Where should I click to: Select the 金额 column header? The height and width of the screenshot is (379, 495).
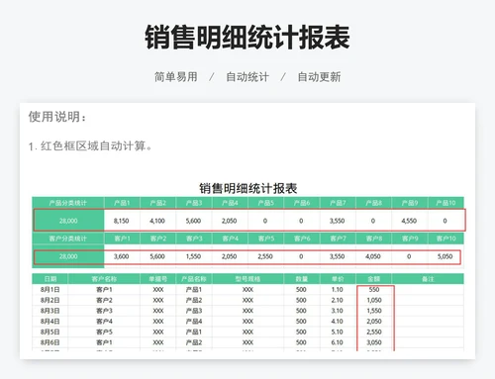click(373, 279)
